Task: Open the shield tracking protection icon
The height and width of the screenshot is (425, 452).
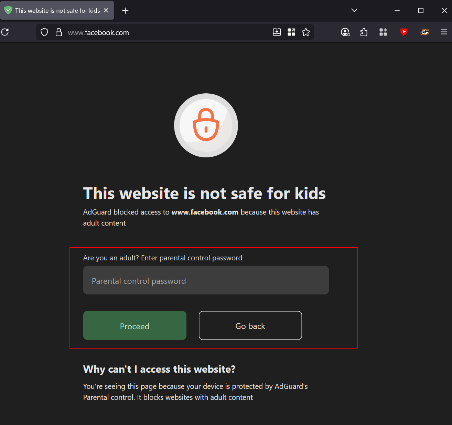Action: (44, 32)
